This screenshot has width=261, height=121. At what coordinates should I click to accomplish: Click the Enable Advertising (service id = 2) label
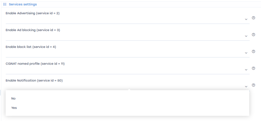[x=33, y=13]
